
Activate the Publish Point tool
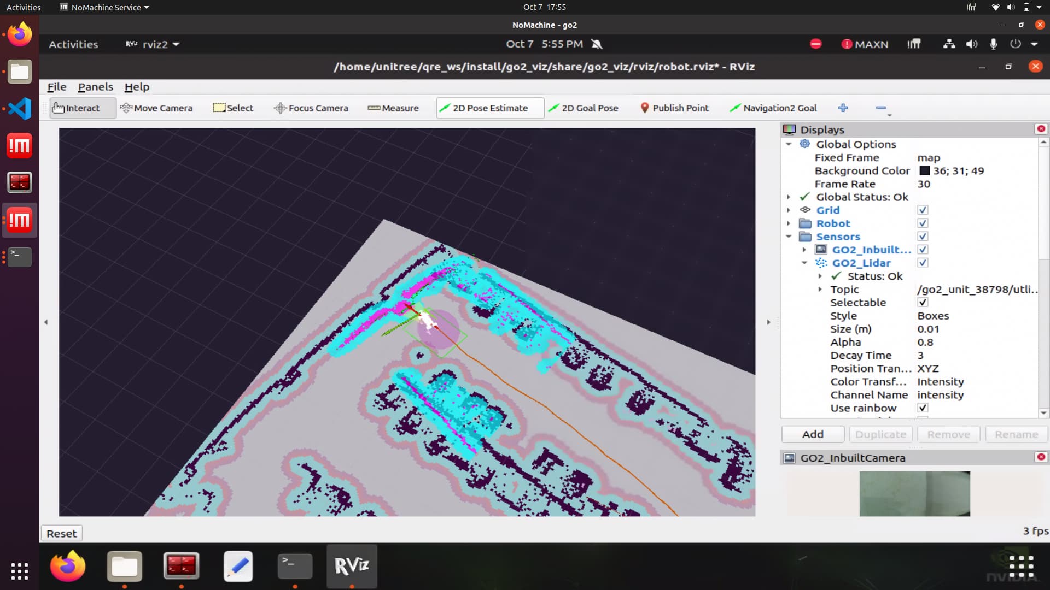(674, 108)
